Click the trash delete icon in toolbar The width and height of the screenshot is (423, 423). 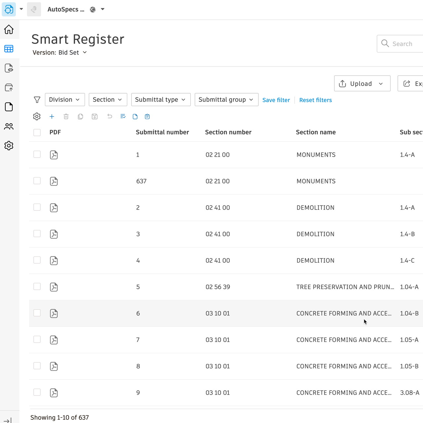tap(66, 116)
